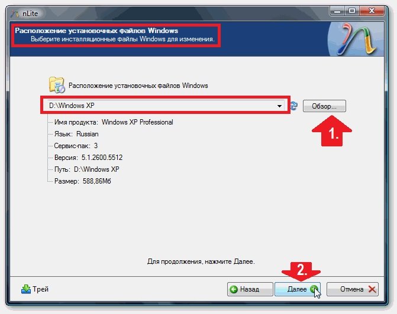This screenshot has height=314, width=397.
Task: Cancel with the Отмена button
Action: coord(353,289)
